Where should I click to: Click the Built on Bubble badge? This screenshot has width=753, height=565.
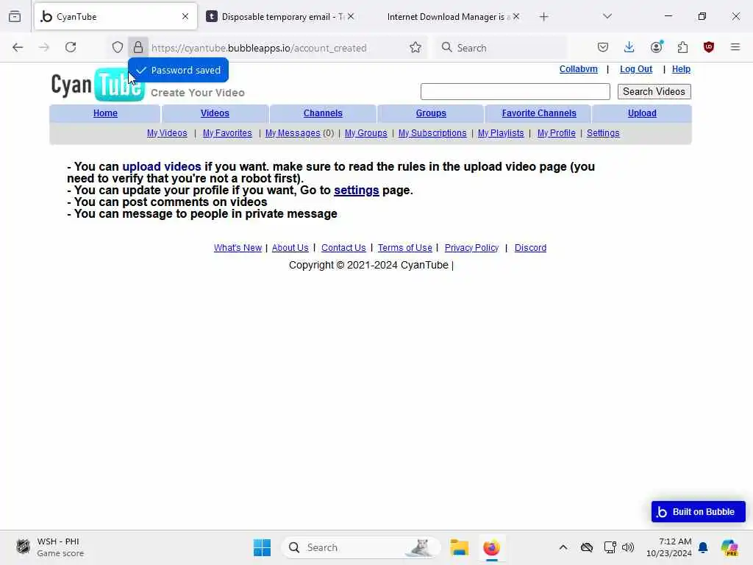(x=699, y=512)
